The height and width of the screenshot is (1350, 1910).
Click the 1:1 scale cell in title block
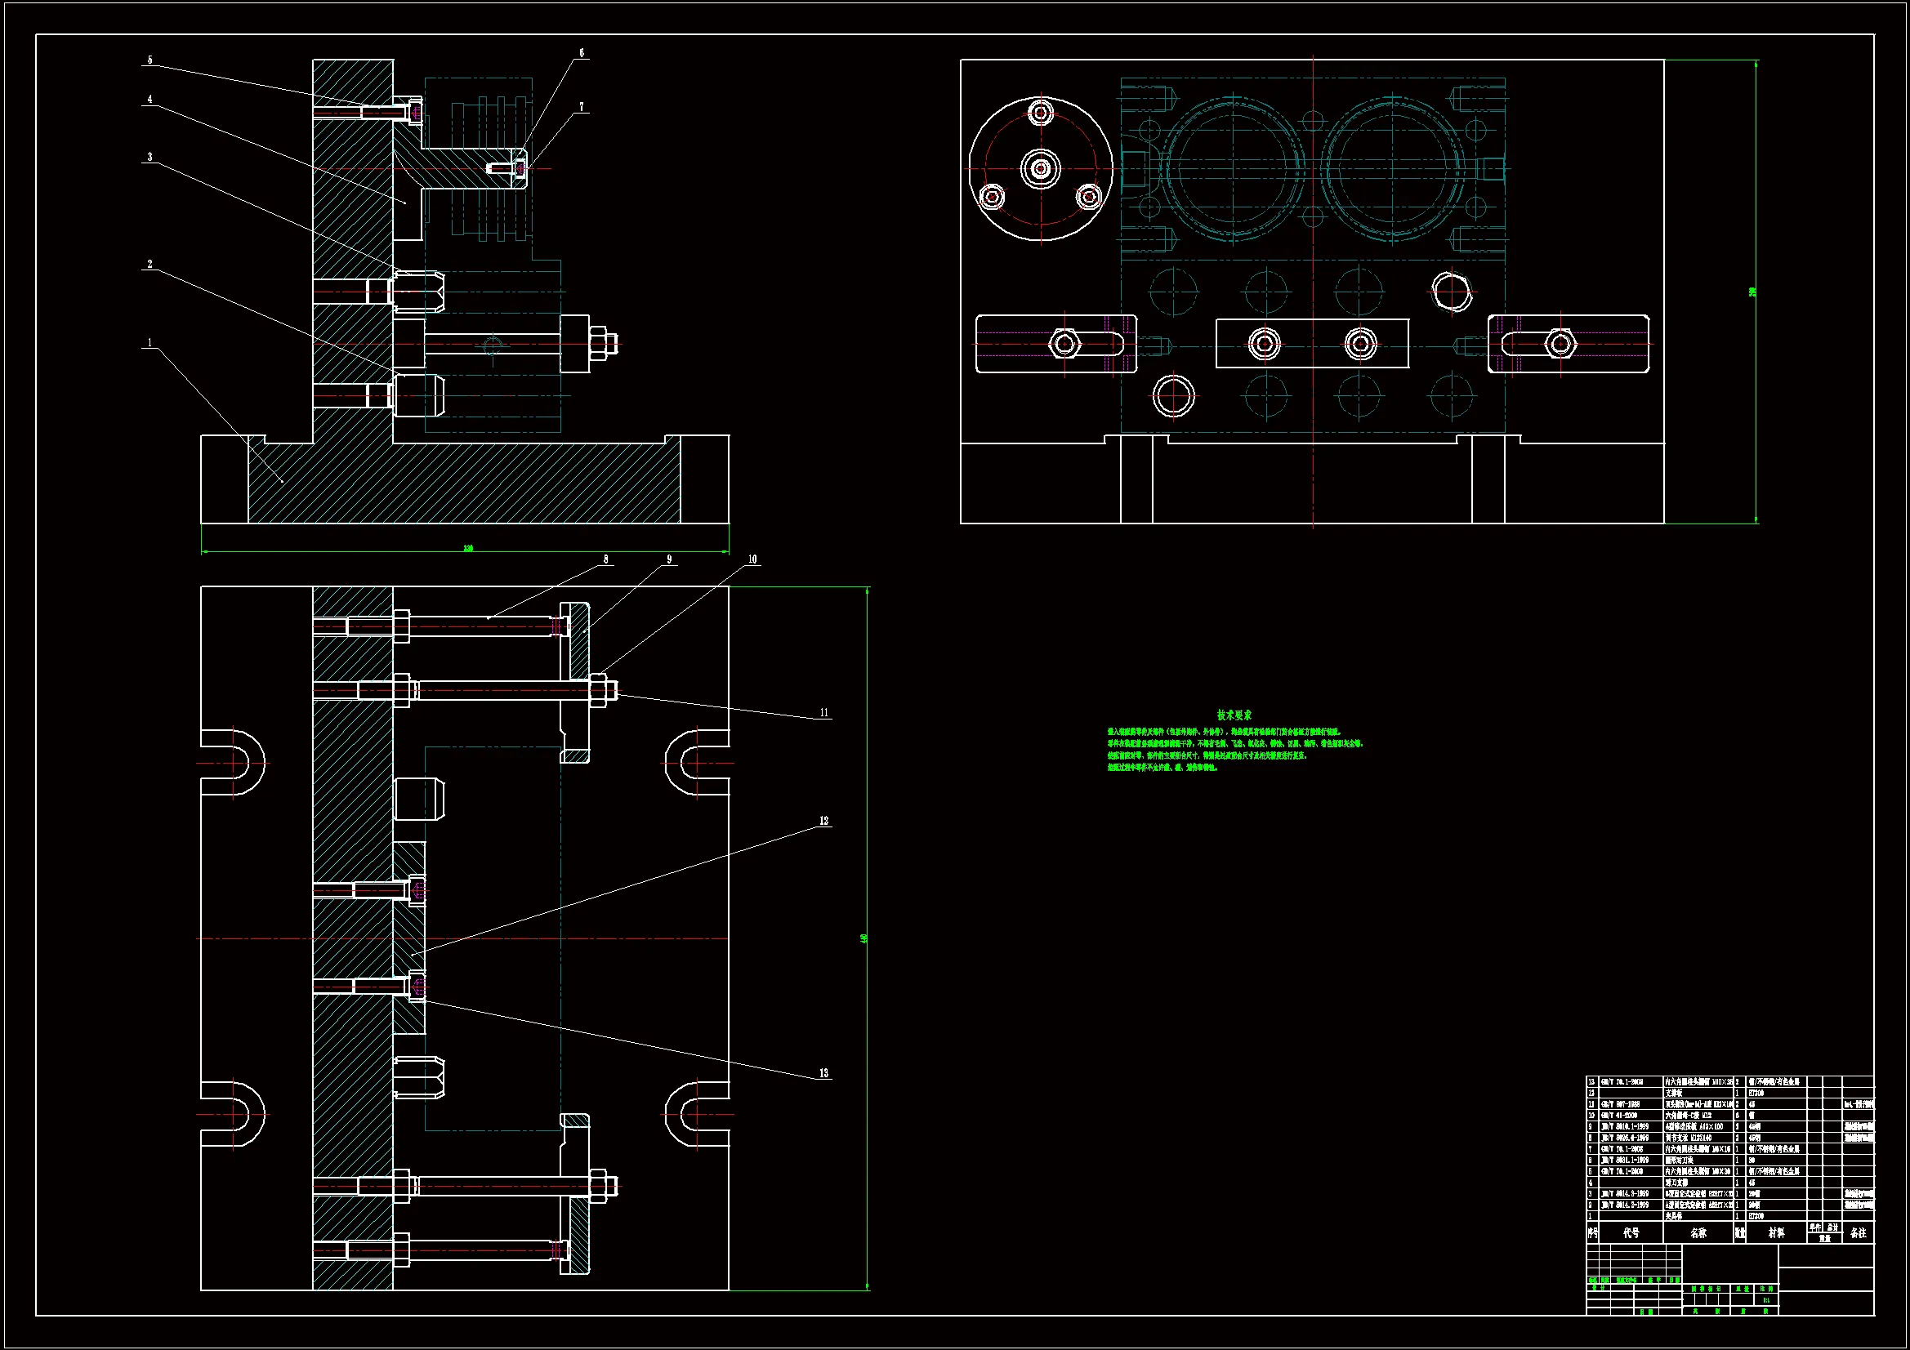[1765, 1300]
